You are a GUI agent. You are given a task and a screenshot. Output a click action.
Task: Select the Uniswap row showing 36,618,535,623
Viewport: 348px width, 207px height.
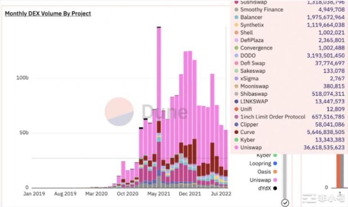tap(290, 147)
